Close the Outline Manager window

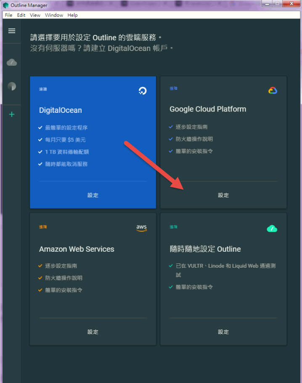(x=291, y=4)
